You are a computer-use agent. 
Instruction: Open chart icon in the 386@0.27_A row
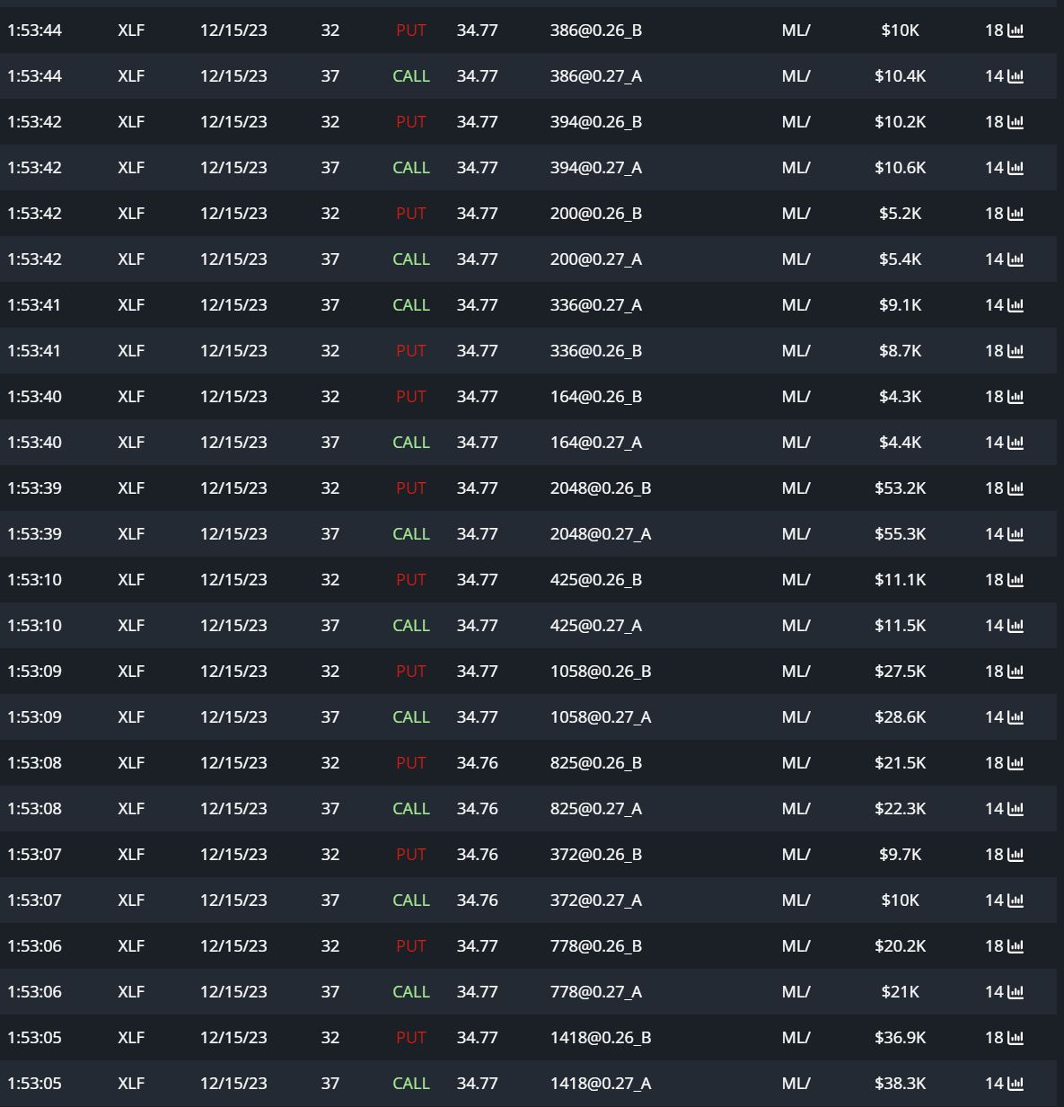pyautogui.click(x=1016, y=76)
